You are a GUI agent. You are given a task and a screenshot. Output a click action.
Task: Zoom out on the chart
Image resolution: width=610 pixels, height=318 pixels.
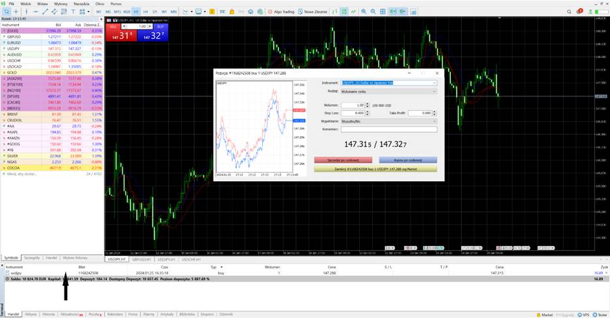[x=373, y=12]
